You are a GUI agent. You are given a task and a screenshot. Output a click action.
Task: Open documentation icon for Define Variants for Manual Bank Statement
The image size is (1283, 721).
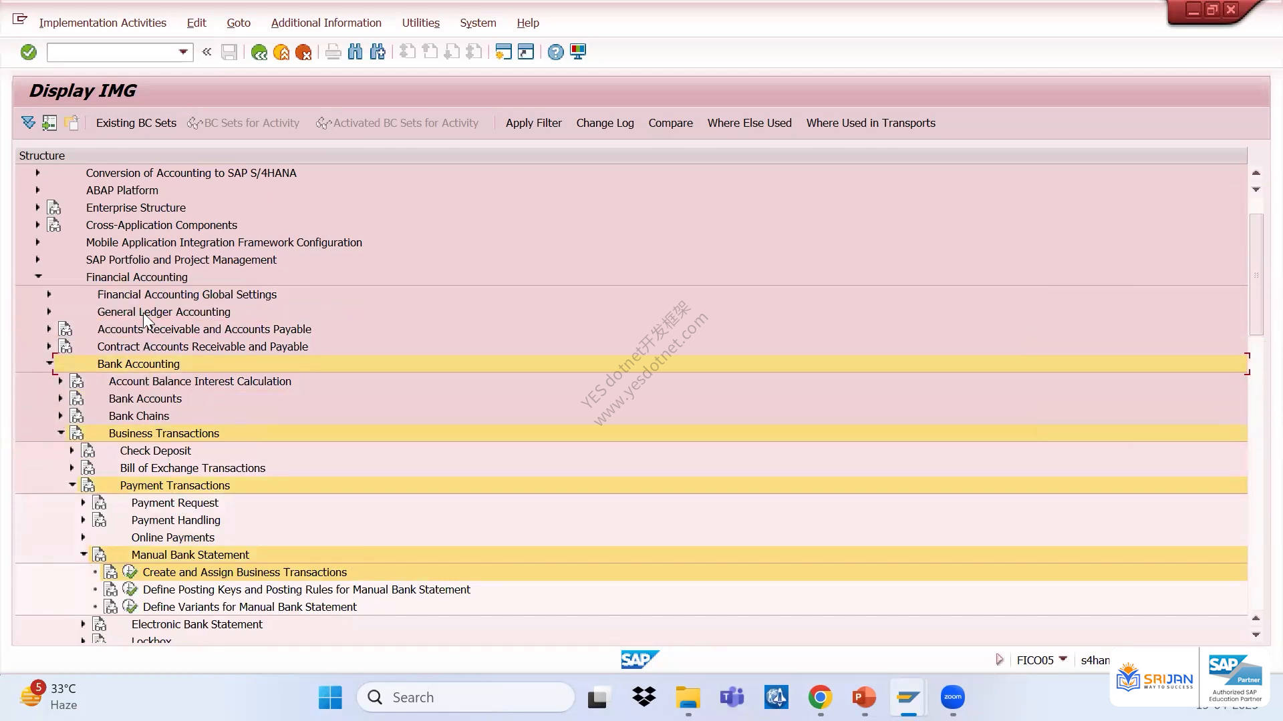point(111,607)
